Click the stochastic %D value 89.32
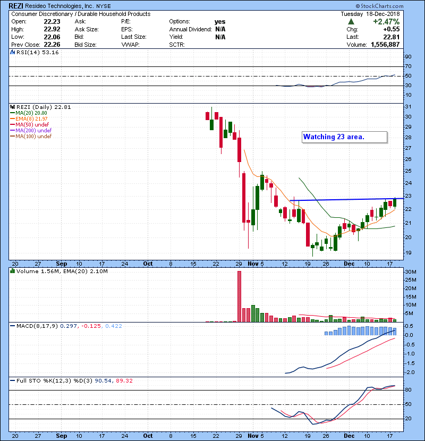The image size is (425, 441). coord(124,380)
